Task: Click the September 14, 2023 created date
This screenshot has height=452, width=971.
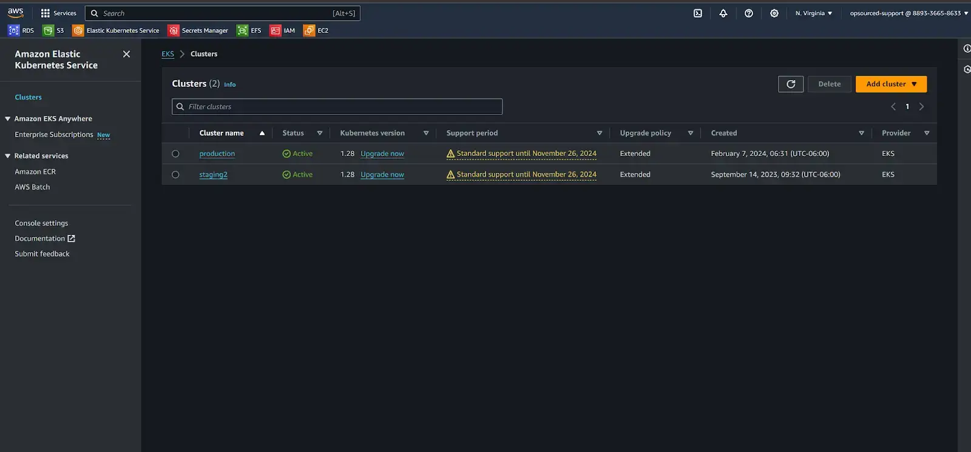Action: coord(776,175)
